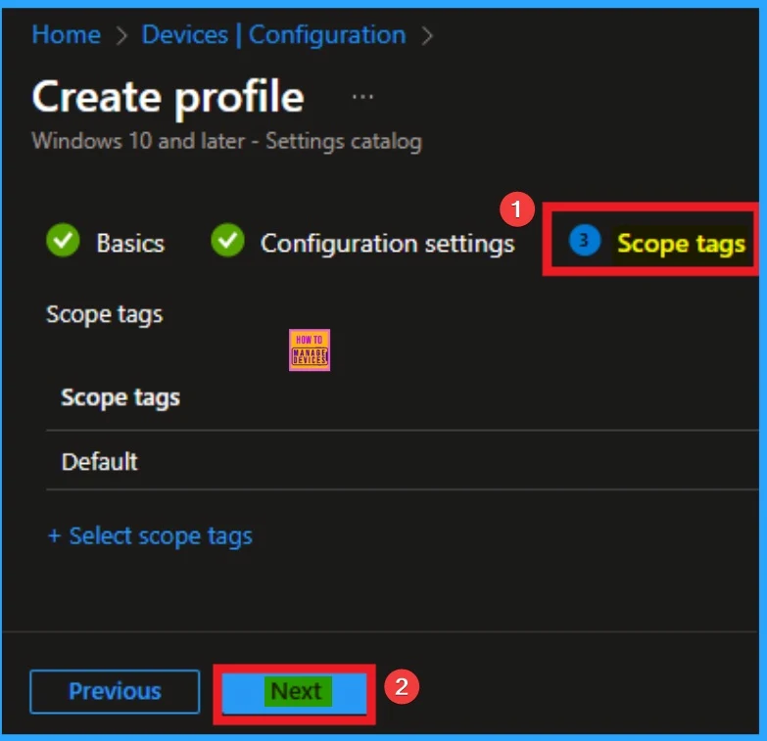Click the red number 1 annotation badge
Screen dimensions: 767x741
pyautogui.click(x=516, y=209)
